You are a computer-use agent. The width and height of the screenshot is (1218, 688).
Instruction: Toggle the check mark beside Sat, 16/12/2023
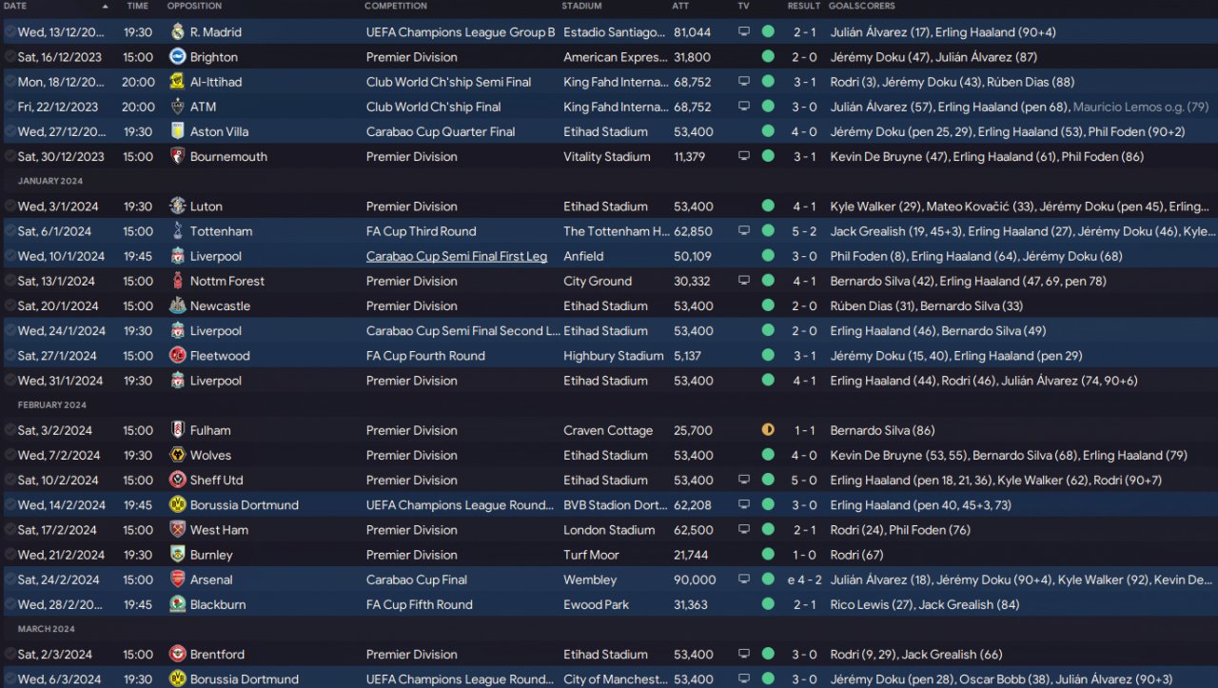(x=10, y=57)
